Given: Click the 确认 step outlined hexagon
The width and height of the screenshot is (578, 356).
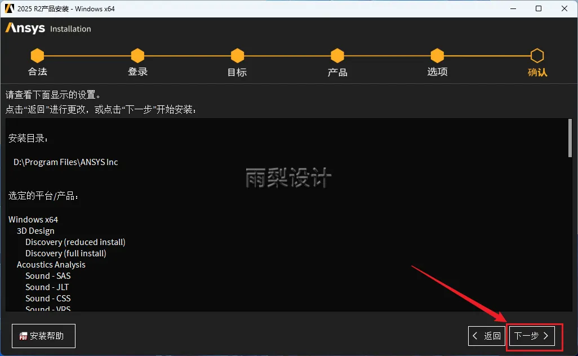Looking at the screenshot, I should pos(537,56).
